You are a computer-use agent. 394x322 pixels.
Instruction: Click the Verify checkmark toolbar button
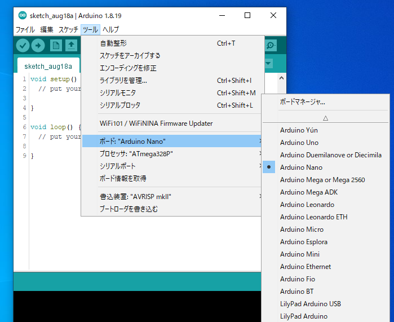(23, 46)
